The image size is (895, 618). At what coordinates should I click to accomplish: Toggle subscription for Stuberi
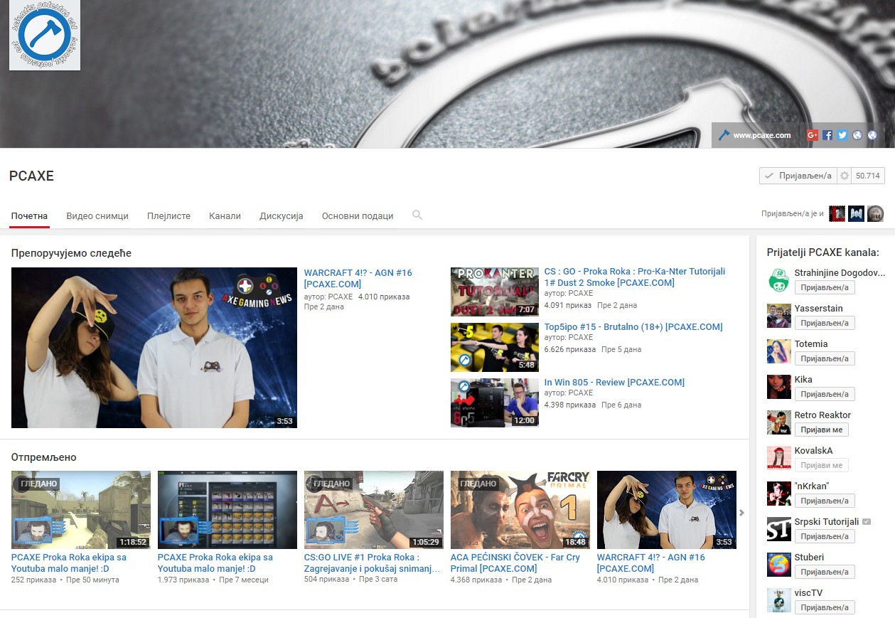point(825,572)
